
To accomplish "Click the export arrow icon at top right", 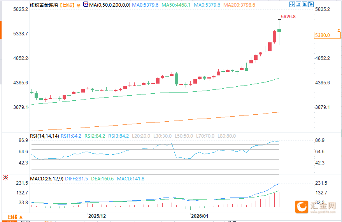I will coord(311,4).
